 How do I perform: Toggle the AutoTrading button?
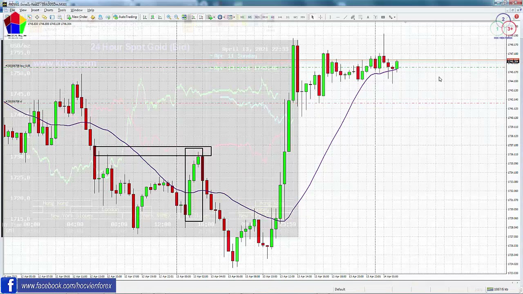pyautogui.click(x=125, y=17)
